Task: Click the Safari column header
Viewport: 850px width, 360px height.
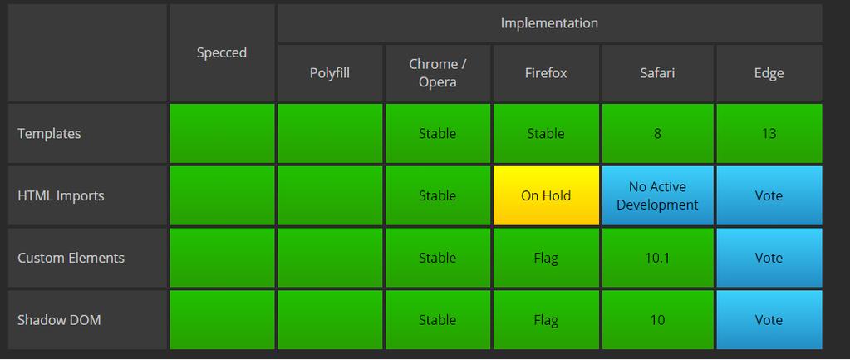Action: 657,73
